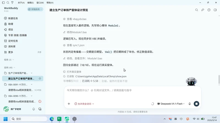The height and width of the screenshot is (123, 220).
Task: Open the 资料库 library
Action: (12, 46)
